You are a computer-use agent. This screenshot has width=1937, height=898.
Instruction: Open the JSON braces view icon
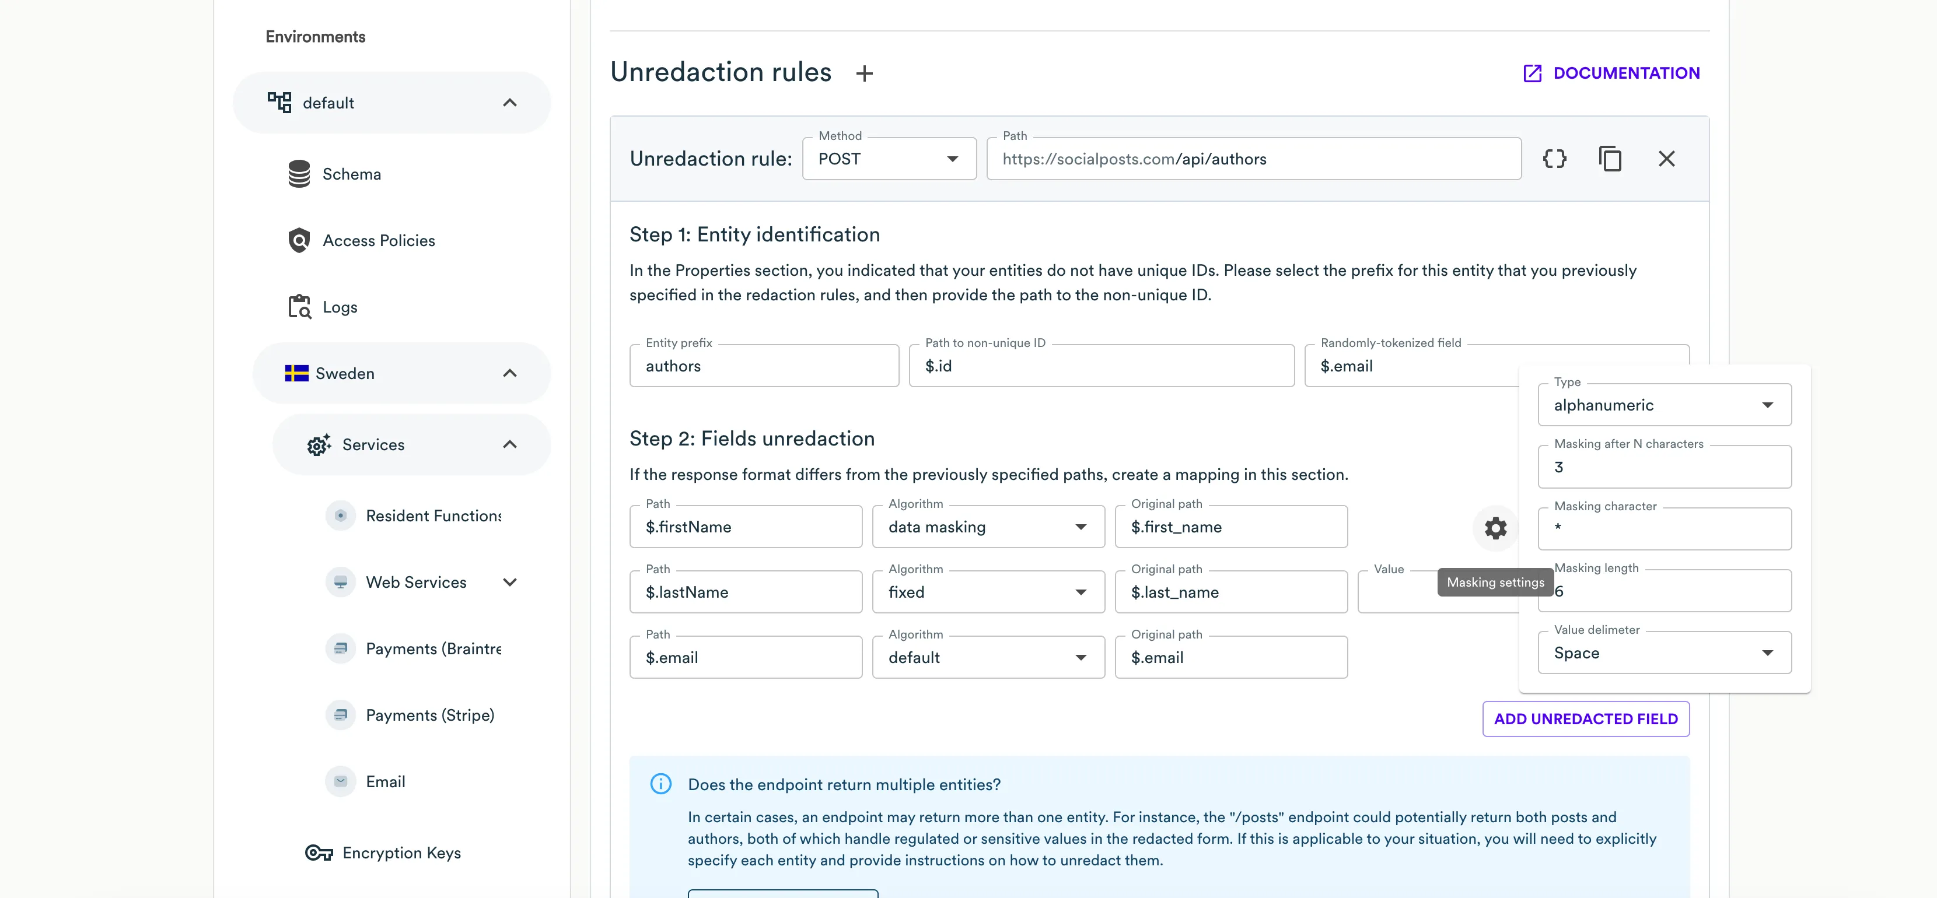[x=1554, y=159]
